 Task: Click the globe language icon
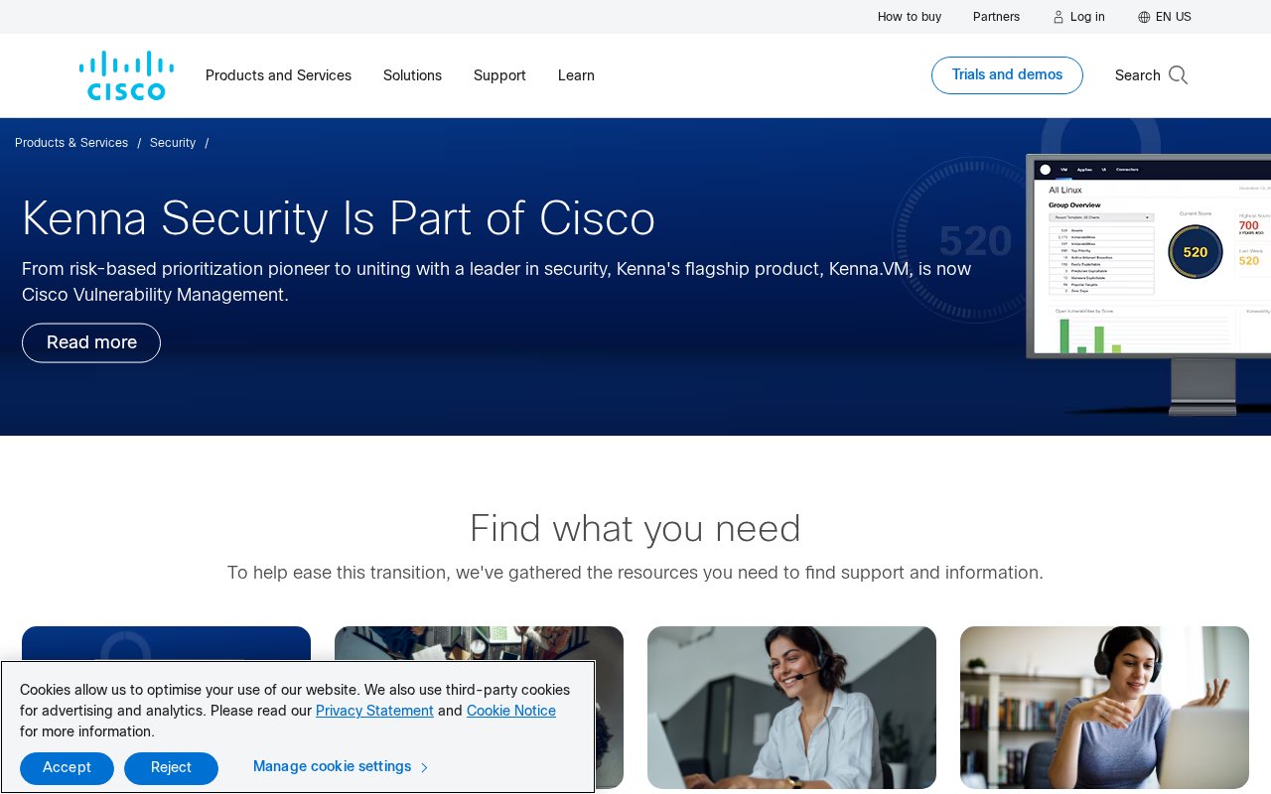click(x=1144, y=17)
